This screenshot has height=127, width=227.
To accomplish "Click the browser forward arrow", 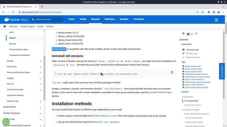I will (x=8, y=12).
